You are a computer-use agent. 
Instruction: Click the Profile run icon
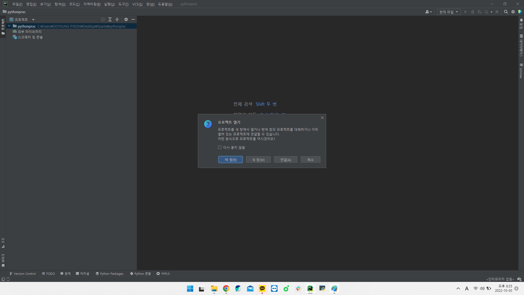[486, 12]
